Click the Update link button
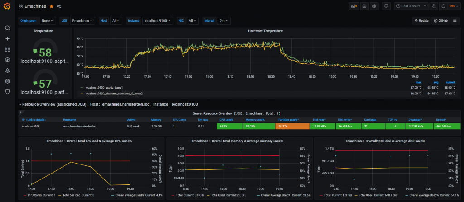The width and height of the screenshot is (464, 202). click(421, 21)
